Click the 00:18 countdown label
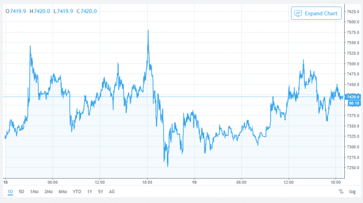This screenshot has width=363, height=203. coord(354,103)
